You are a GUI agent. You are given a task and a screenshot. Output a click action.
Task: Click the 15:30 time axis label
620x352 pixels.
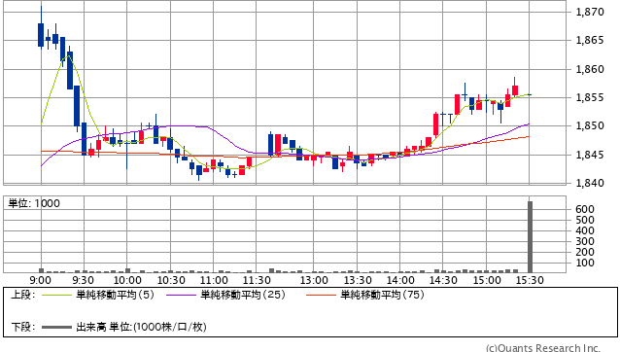[x=530, y=280]
